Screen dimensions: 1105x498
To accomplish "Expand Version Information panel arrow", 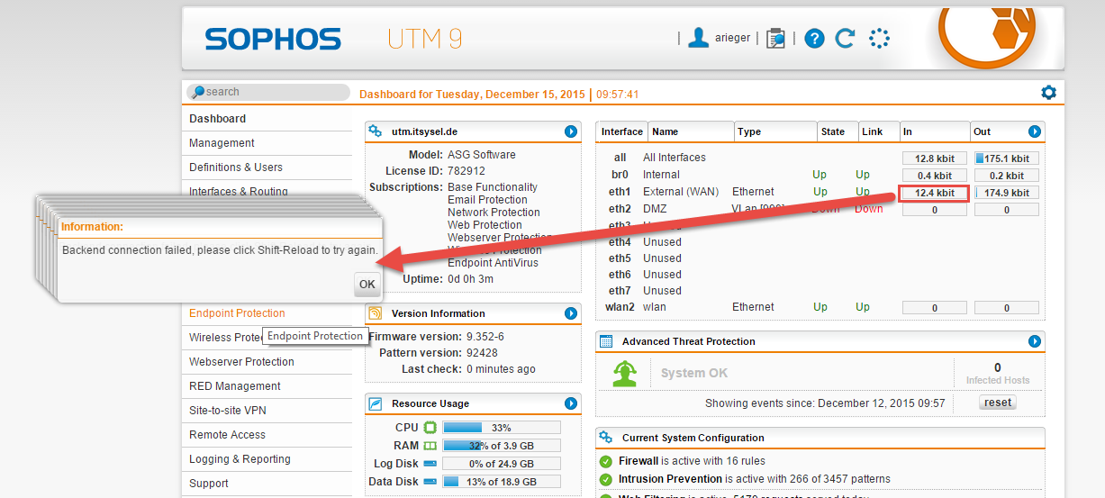I will [x=570, y=313].
